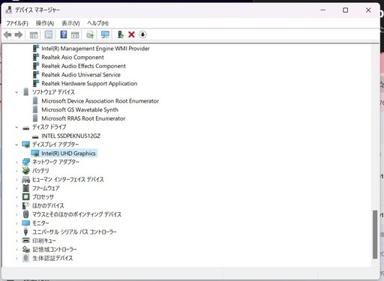The height and width of the screenshot is (281, 384).
Task: Select Realtek Asio Component
Action: coord(73,57)
